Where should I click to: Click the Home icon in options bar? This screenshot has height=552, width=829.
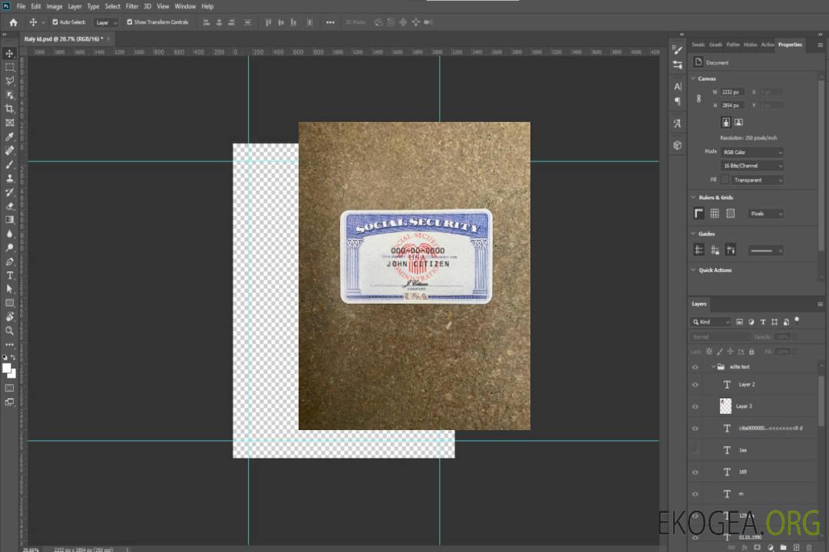(x=13, y=22)
